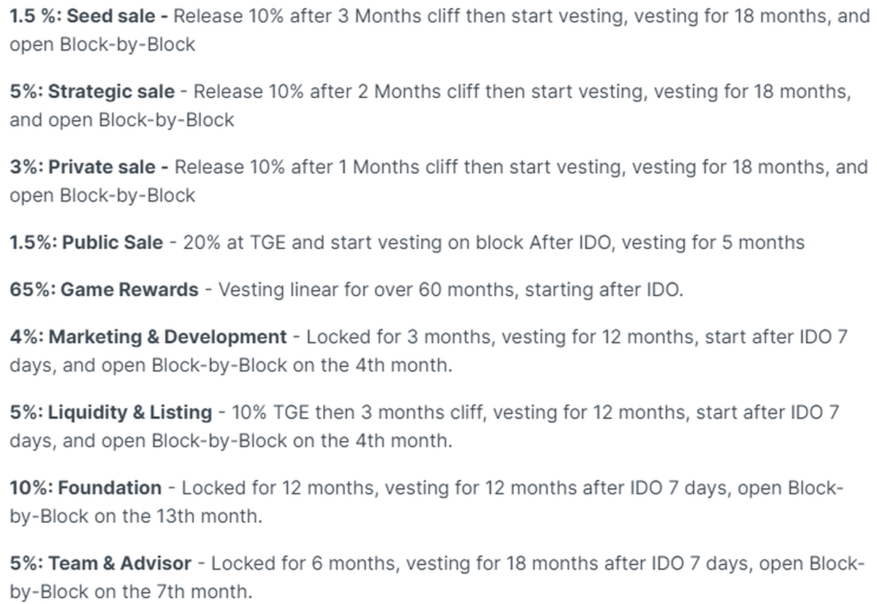Click the "Foundation" allocation label
Image resolution: width=877 pixels, height=604 pixels.
click(x=110, y=488)
